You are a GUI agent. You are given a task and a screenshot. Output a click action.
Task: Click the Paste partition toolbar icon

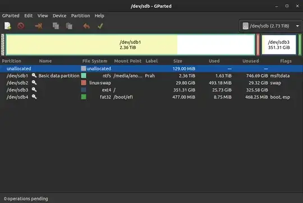(69, 26)
